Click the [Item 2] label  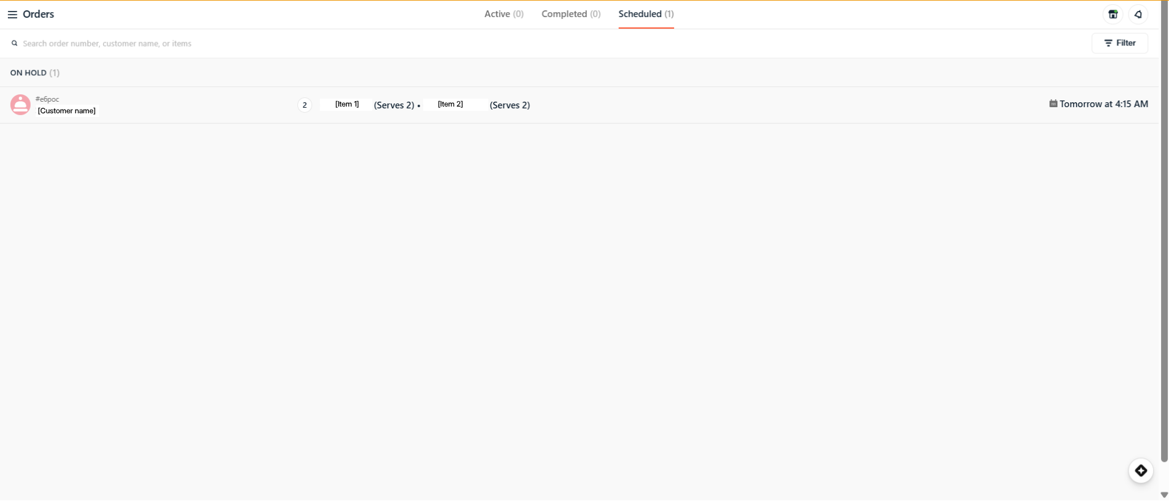(450, 104)
